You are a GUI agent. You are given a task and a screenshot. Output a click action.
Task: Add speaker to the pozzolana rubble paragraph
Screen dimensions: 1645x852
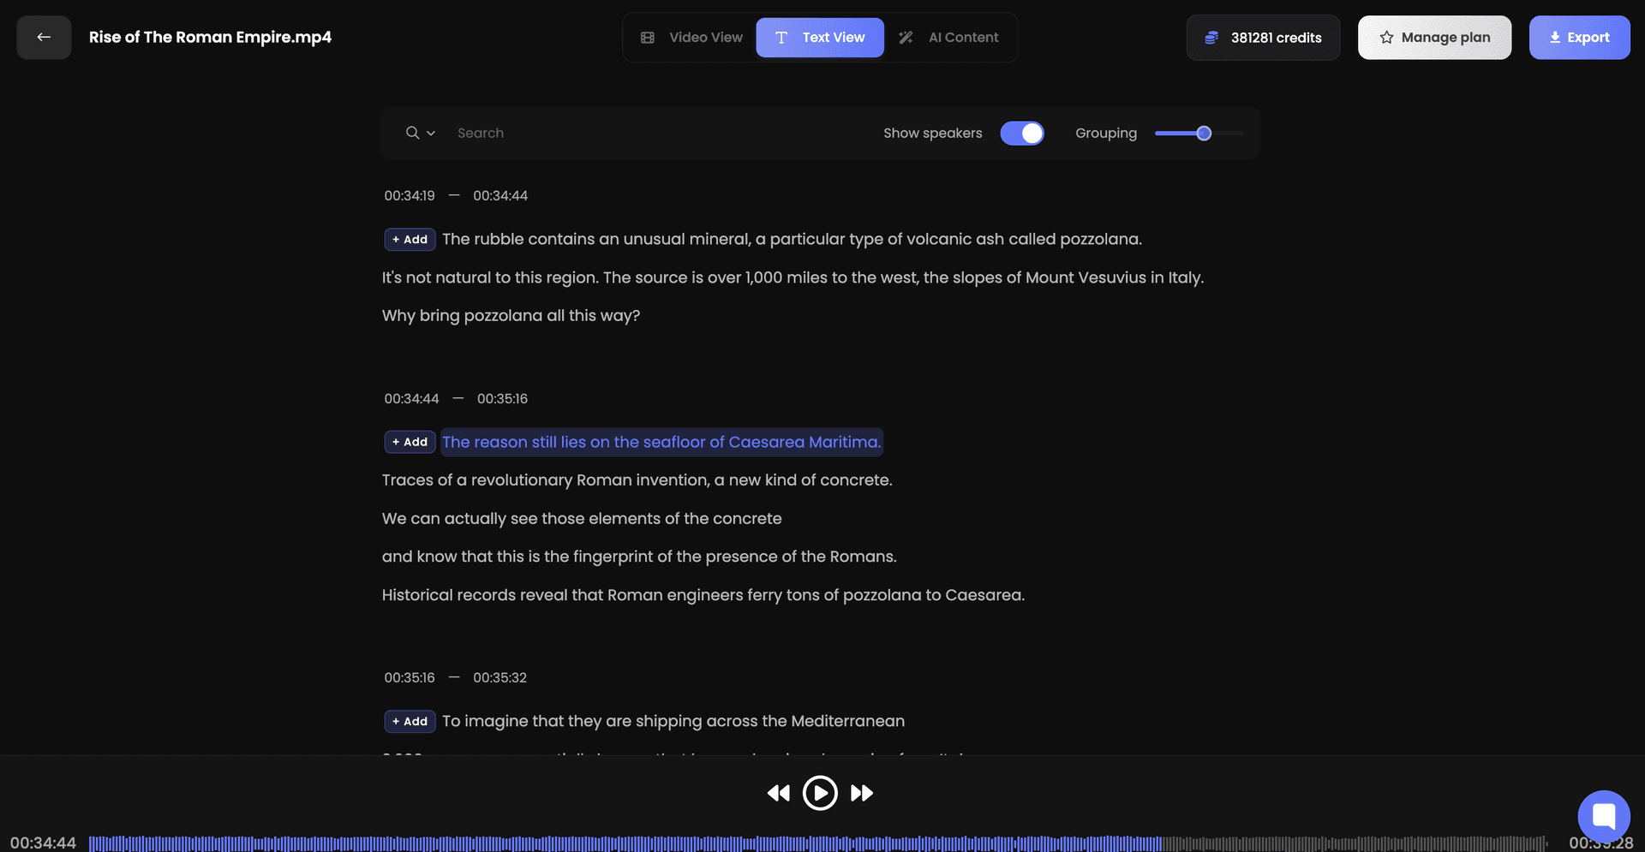[x=410, y=239]
